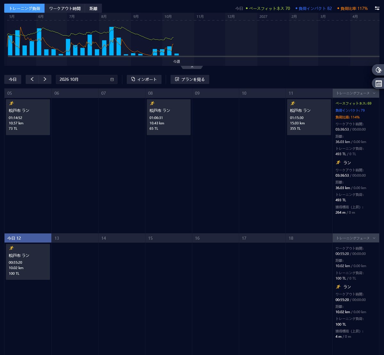Click runner icon on October 12 workout

pyautogui.click(x=12, y=248)
